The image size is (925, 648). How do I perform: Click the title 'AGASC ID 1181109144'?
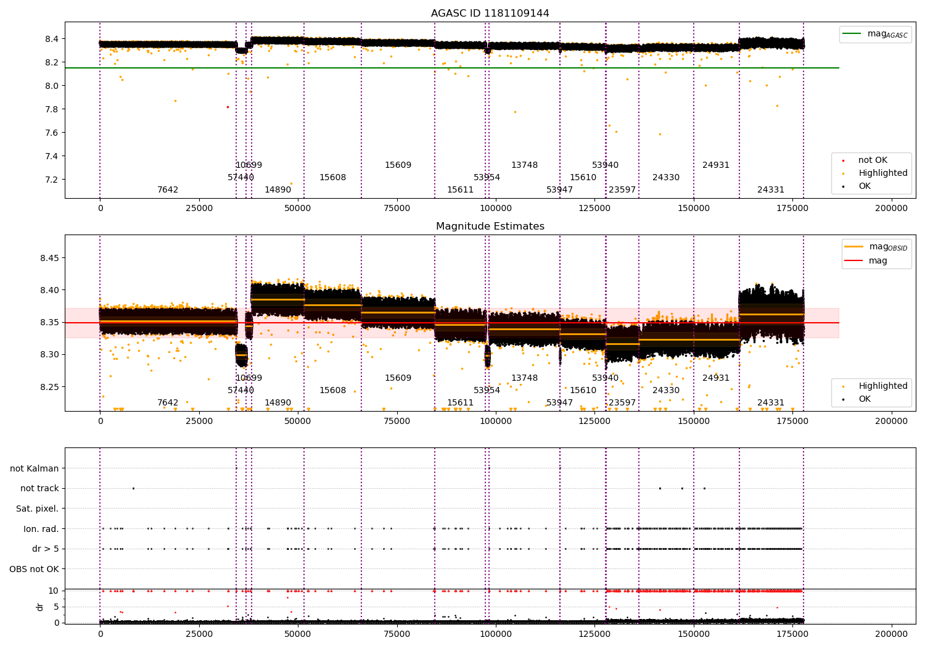click(490, 14)
